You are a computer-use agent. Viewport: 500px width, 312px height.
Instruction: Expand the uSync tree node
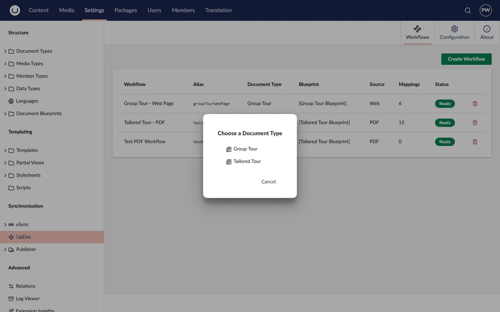[5, 225]
